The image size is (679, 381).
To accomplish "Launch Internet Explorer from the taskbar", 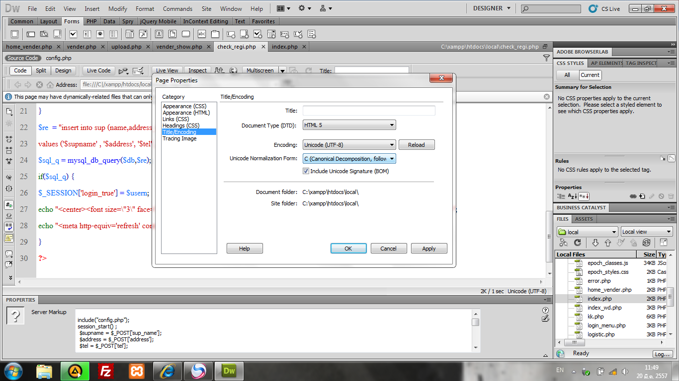I will pos(167,371).
